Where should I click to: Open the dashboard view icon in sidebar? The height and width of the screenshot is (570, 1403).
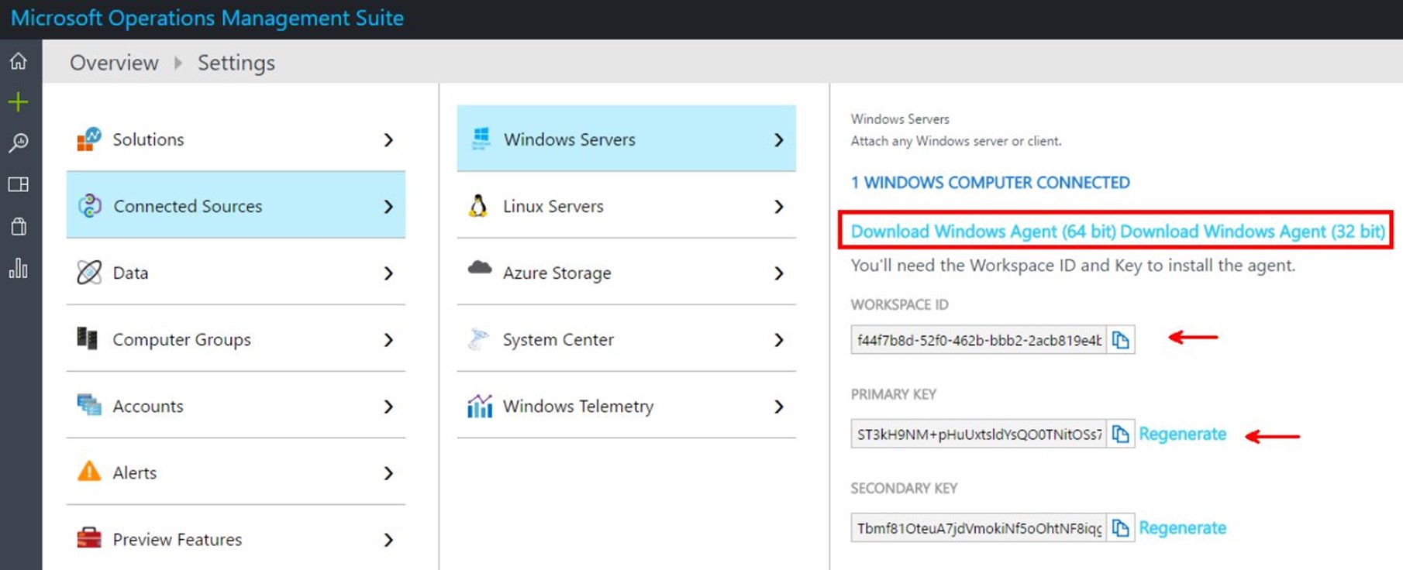(x=19, y=184)
